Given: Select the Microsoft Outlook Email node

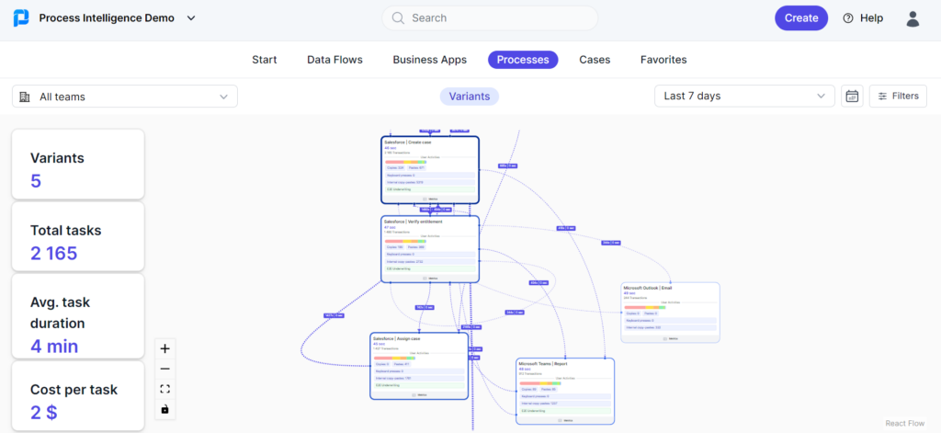Looking at the screenshot, I should [x=670, y=313].
